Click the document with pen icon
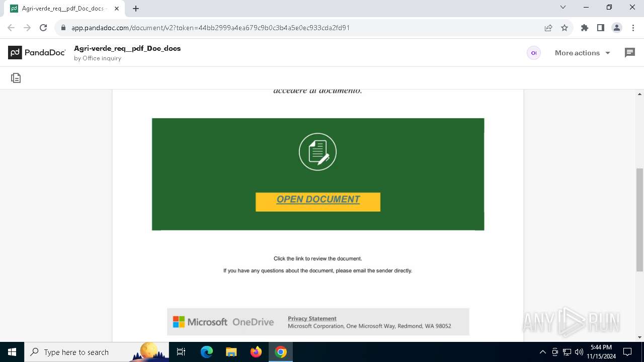The height and width of the screenshot is (362, 644). pos(317,152)
